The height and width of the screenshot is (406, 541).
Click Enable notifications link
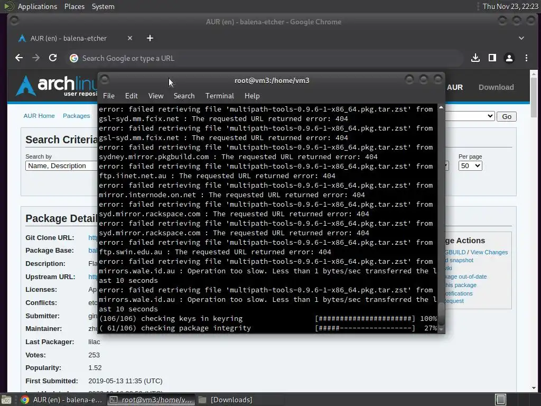[x=459, y=293]
